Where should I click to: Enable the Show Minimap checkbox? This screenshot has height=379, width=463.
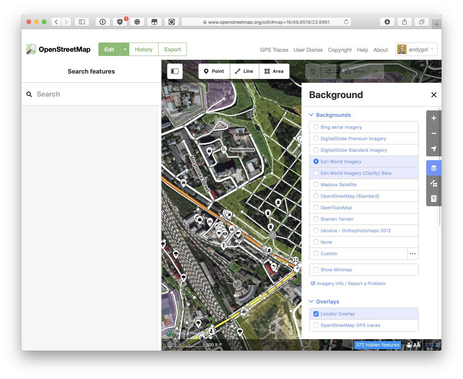click(316, 270)
